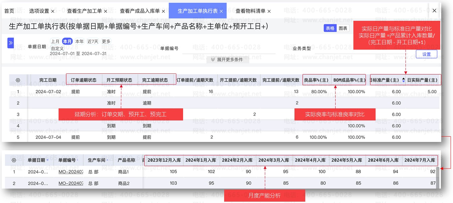This screenshot has height=203, width=453.
Task: Close the 选项设置 tab
Action: (x=53, y=11)
